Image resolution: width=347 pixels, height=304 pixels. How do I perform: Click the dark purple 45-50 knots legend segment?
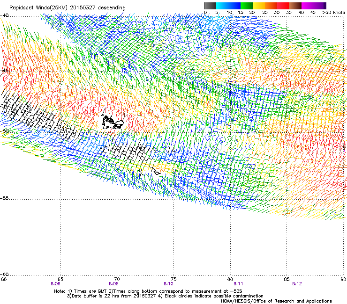(320, 6)
